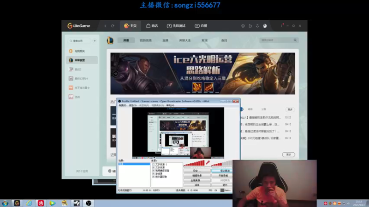Screen dimensions: 369x207
Task: Open the news item dated 09-13
Action: [x=266, y=138]
